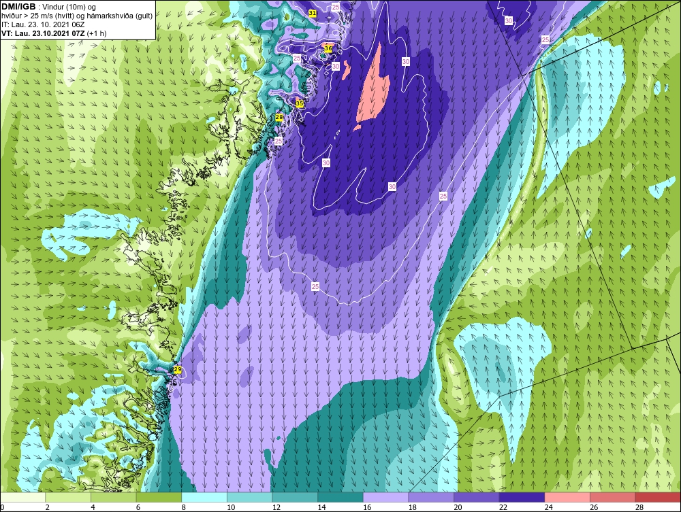
Task: Select the 14–16 m/s legend color swatch
Action: point(340,497)
